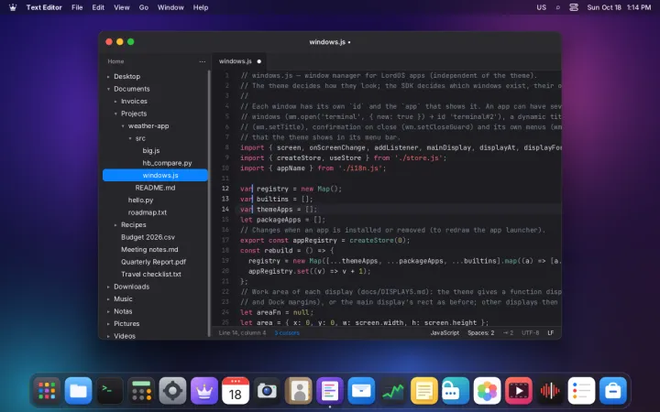This screenshot has width=660, height=412.
Task: Launch the Terminal from the dock
Action: pyautogui.click(x=110, y=391)
